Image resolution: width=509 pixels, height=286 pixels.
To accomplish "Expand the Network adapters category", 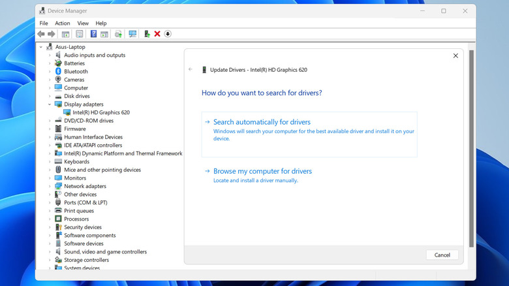I will tap(50, 186).
